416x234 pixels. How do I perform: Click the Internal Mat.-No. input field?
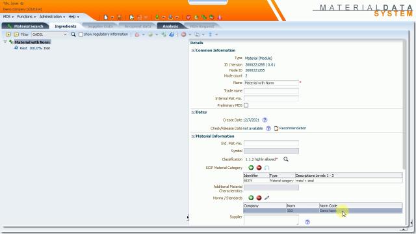[271, 98]
